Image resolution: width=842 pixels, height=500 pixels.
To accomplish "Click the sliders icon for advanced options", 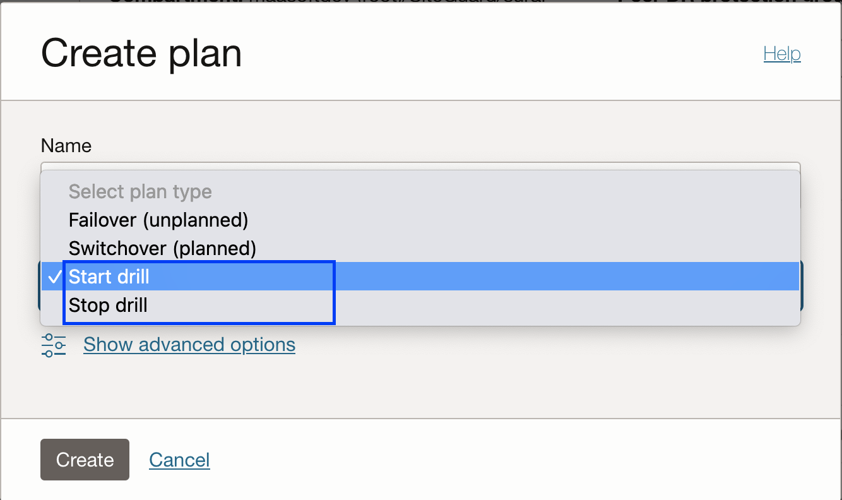I will [x=54, y=345].
